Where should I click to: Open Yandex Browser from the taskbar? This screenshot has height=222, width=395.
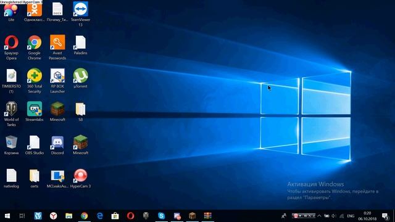54,216
